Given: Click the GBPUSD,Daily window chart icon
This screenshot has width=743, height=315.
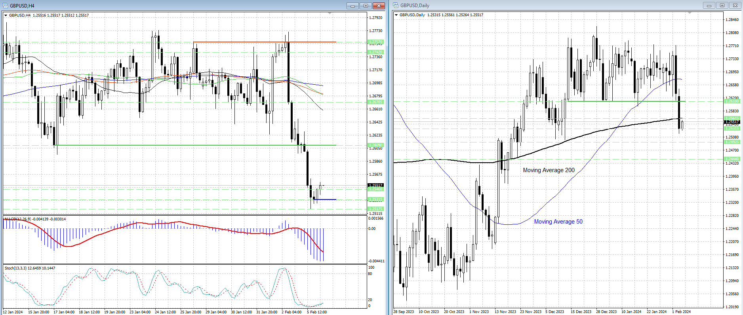Looking at the screenshot, I should (396, 6).
